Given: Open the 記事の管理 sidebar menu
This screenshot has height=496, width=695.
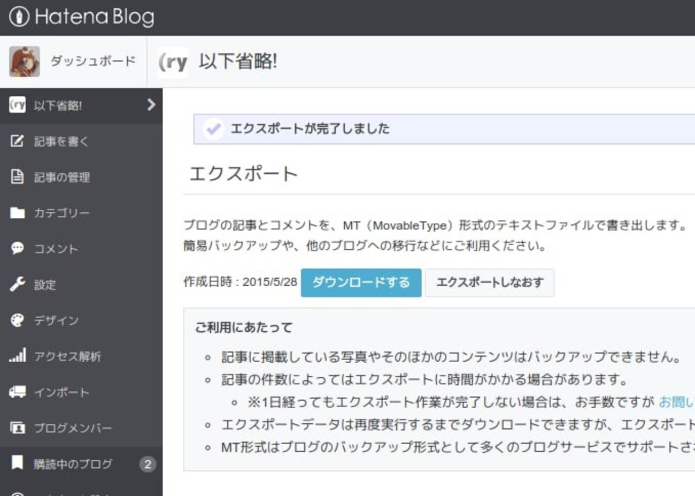Looking at the screenshot, I should tap(62, 177).
